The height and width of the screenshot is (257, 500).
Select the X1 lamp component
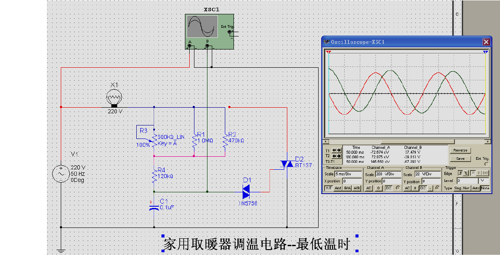[x=114, y=98]
